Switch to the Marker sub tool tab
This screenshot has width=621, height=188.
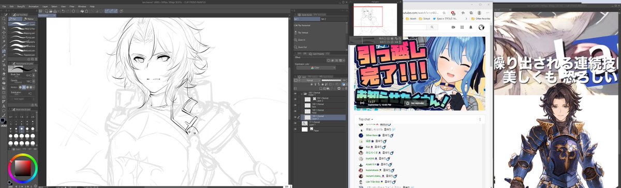click(x=30, y=19)
